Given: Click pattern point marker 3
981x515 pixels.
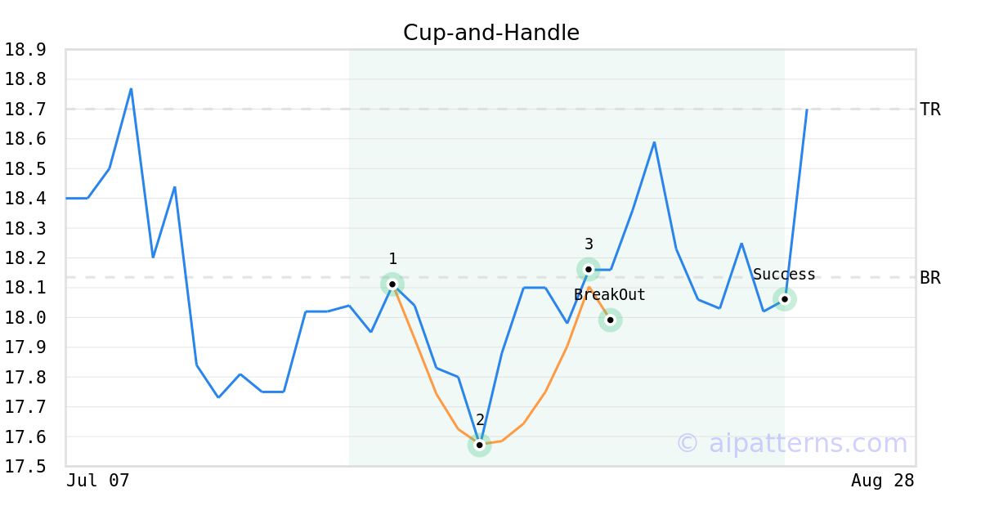Looking at the screenshot, I should pyautogui.click(x=589, y=269).
